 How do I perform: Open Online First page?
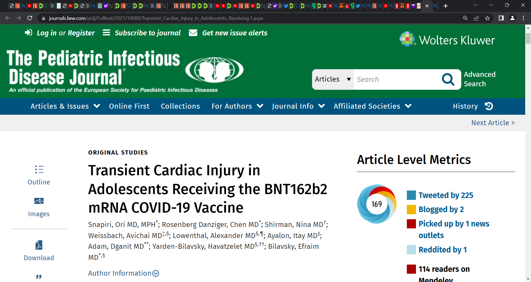tap(129, 106)
